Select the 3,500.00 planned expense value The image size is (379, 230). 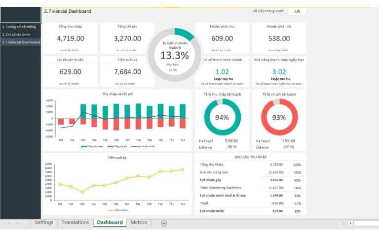288,141
